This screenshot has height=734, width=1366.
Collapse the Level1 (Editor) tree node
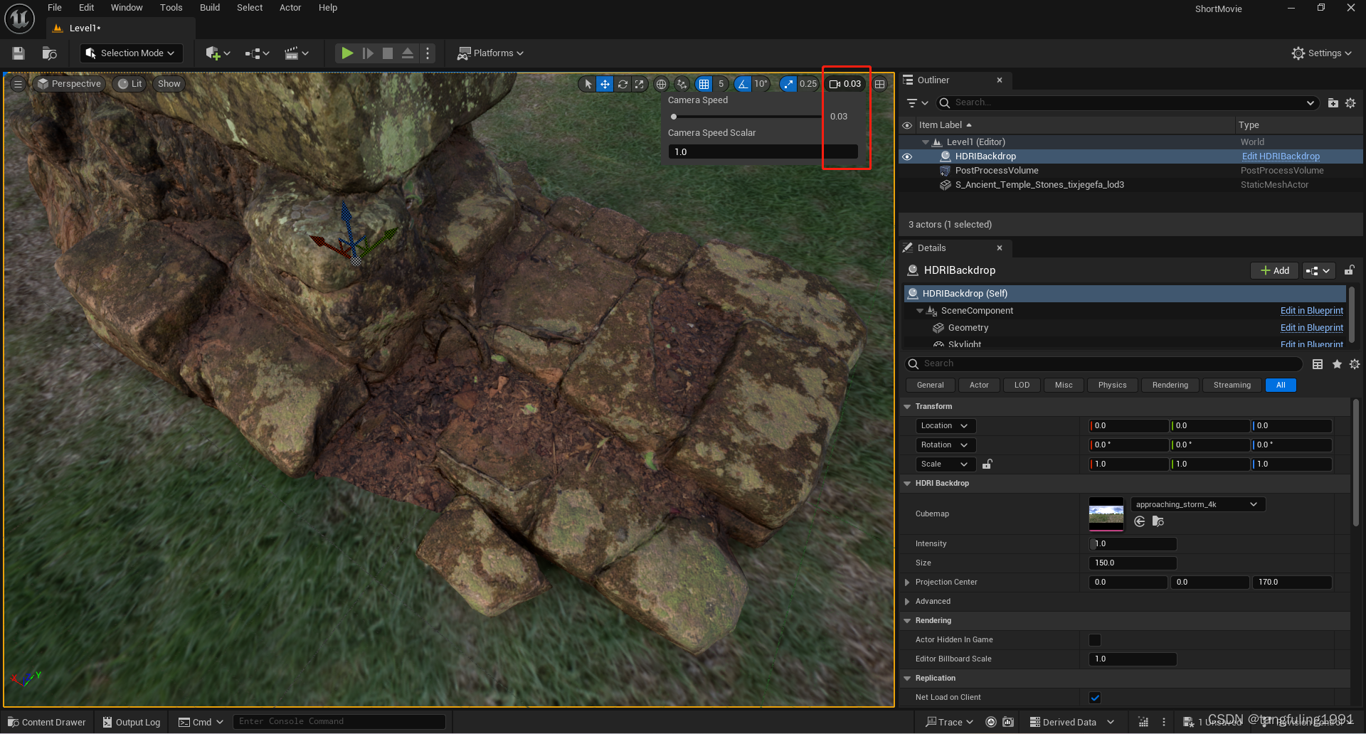click(926, 142)
